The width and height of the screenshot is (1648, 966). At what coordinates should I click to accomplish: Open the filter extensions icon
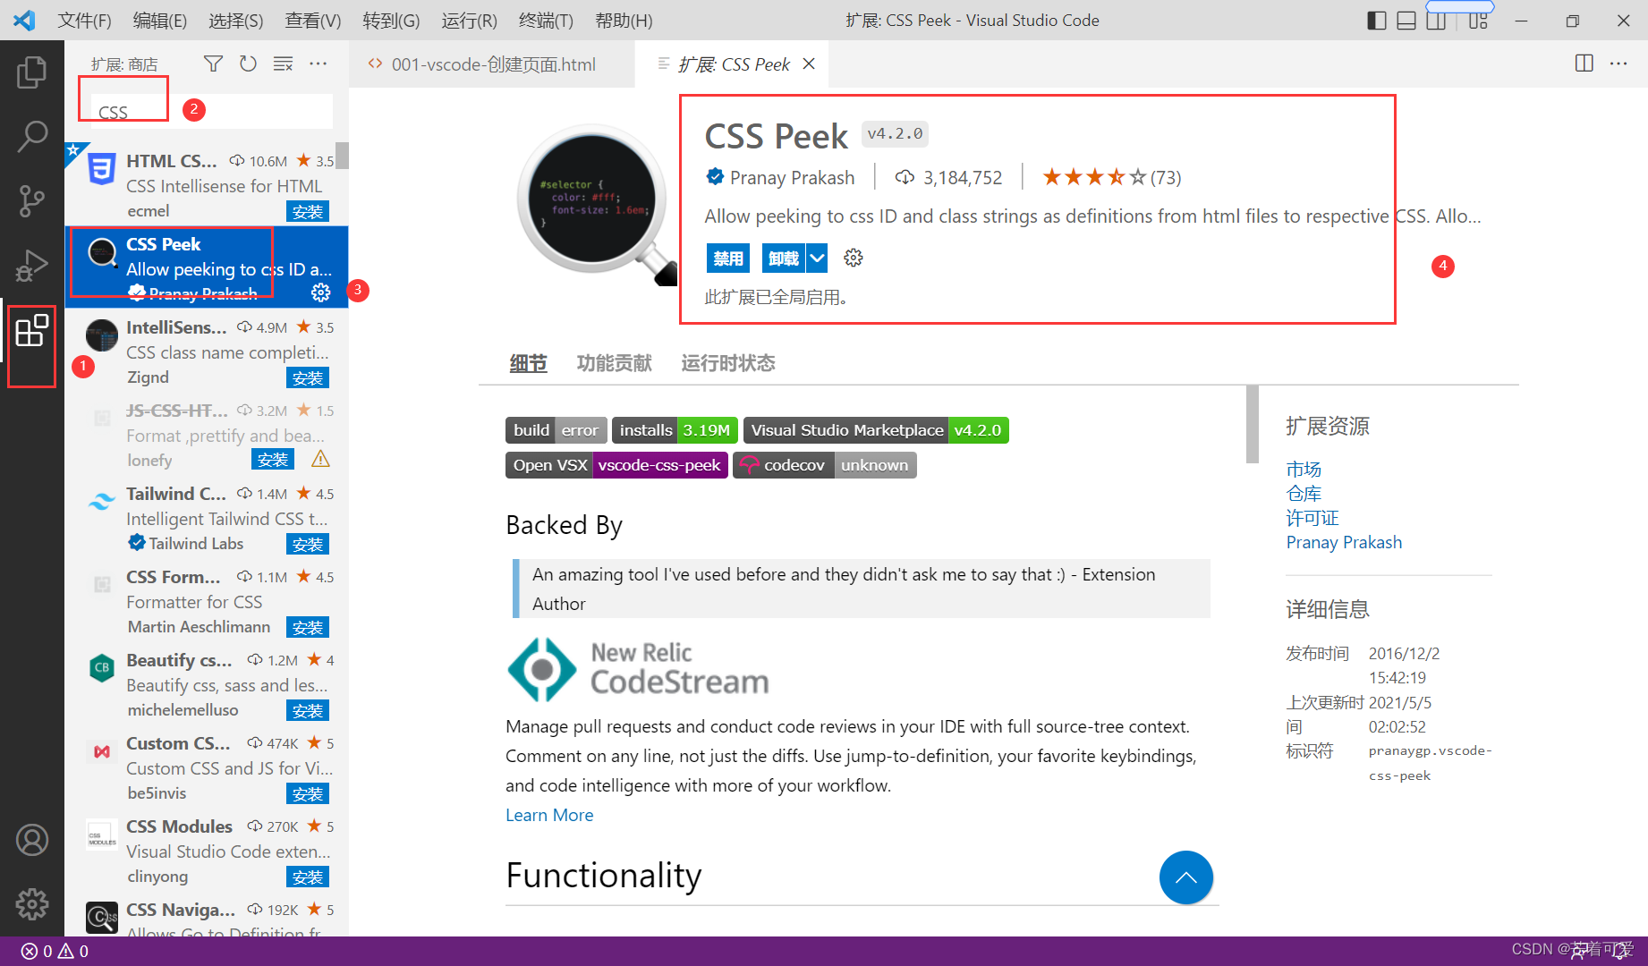pos(213,64)
